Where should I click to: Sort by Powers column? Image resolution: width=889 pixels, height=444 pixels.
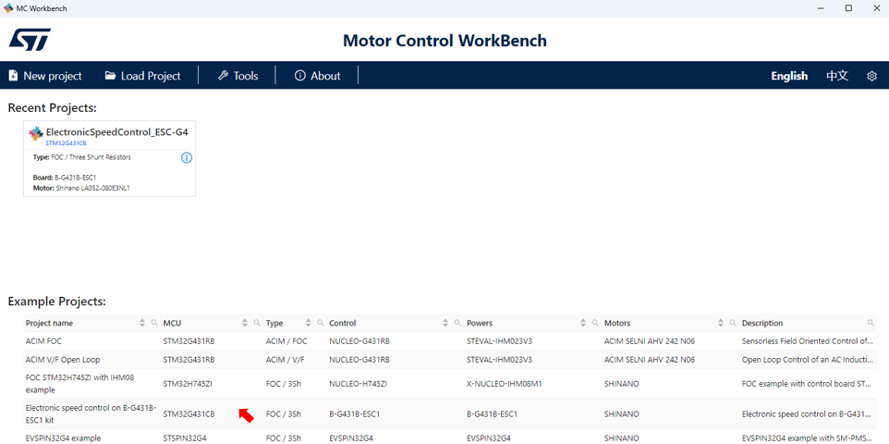pos(583,323)
